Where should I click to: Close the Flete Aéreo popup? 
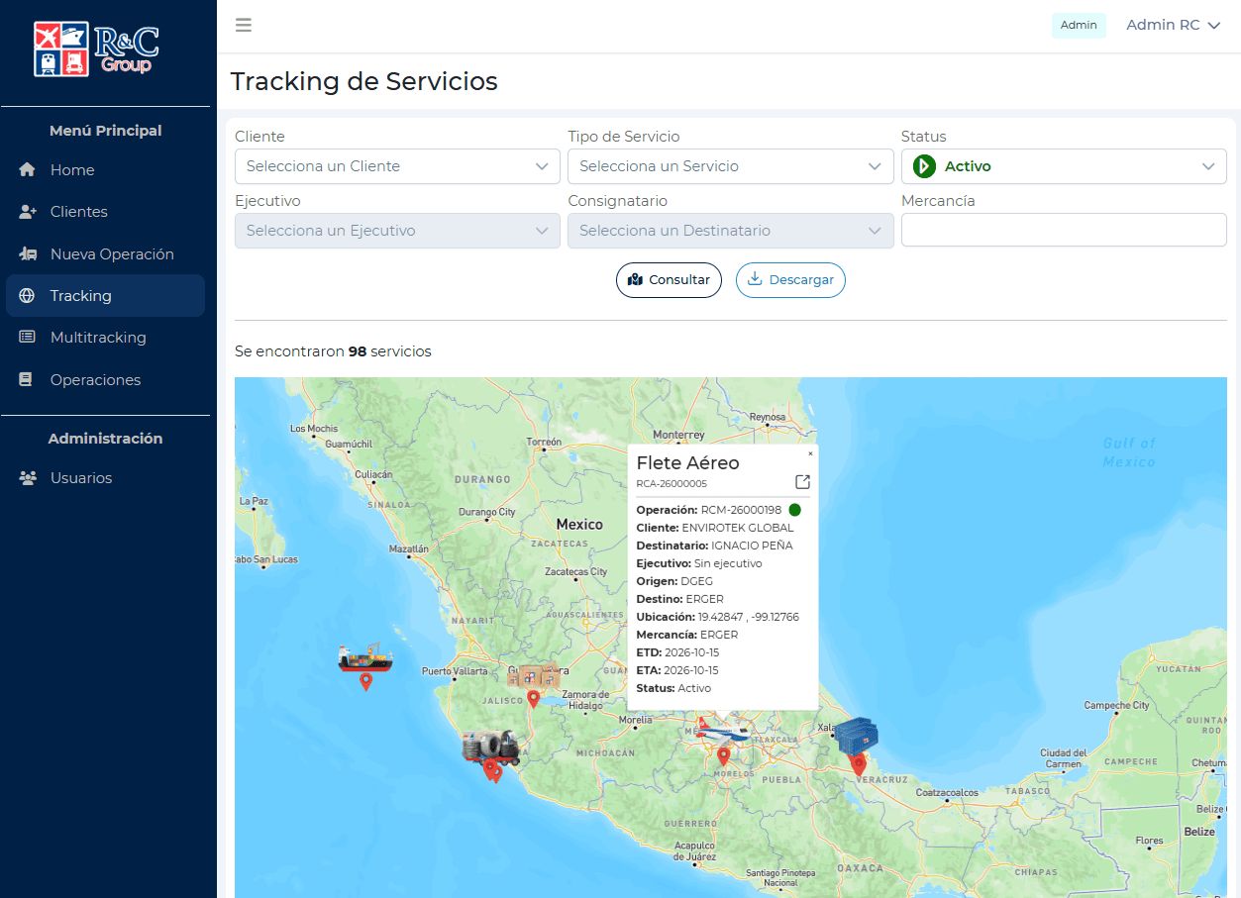pyautogui.click(x=810, y=453)
